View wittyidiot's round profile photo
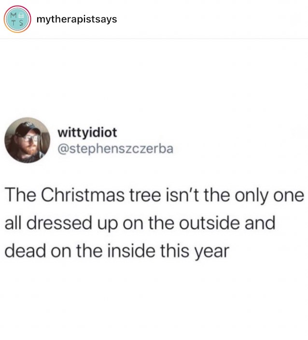Image resolution: width=308 pixels, height=340 pixels. pyautogui.click(x=28, y=140)
